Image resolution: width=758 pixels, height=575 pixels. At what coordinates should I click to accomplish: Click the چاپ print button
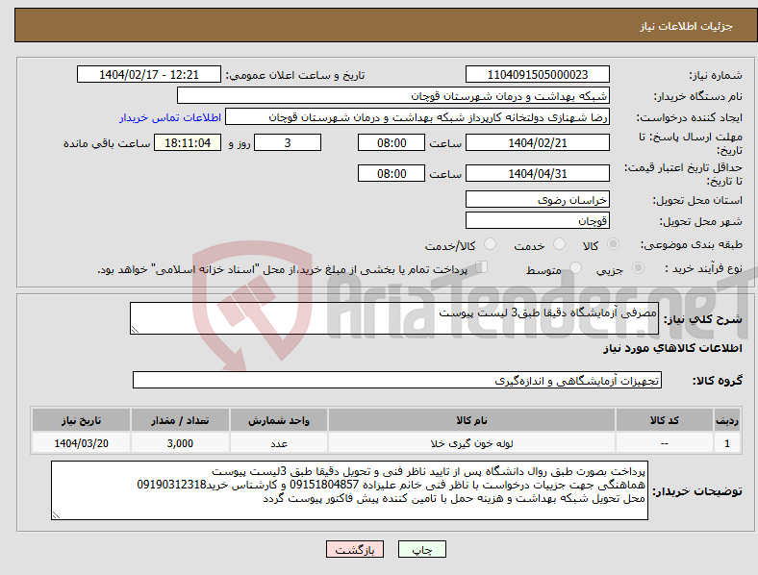[x=422, y=549]
